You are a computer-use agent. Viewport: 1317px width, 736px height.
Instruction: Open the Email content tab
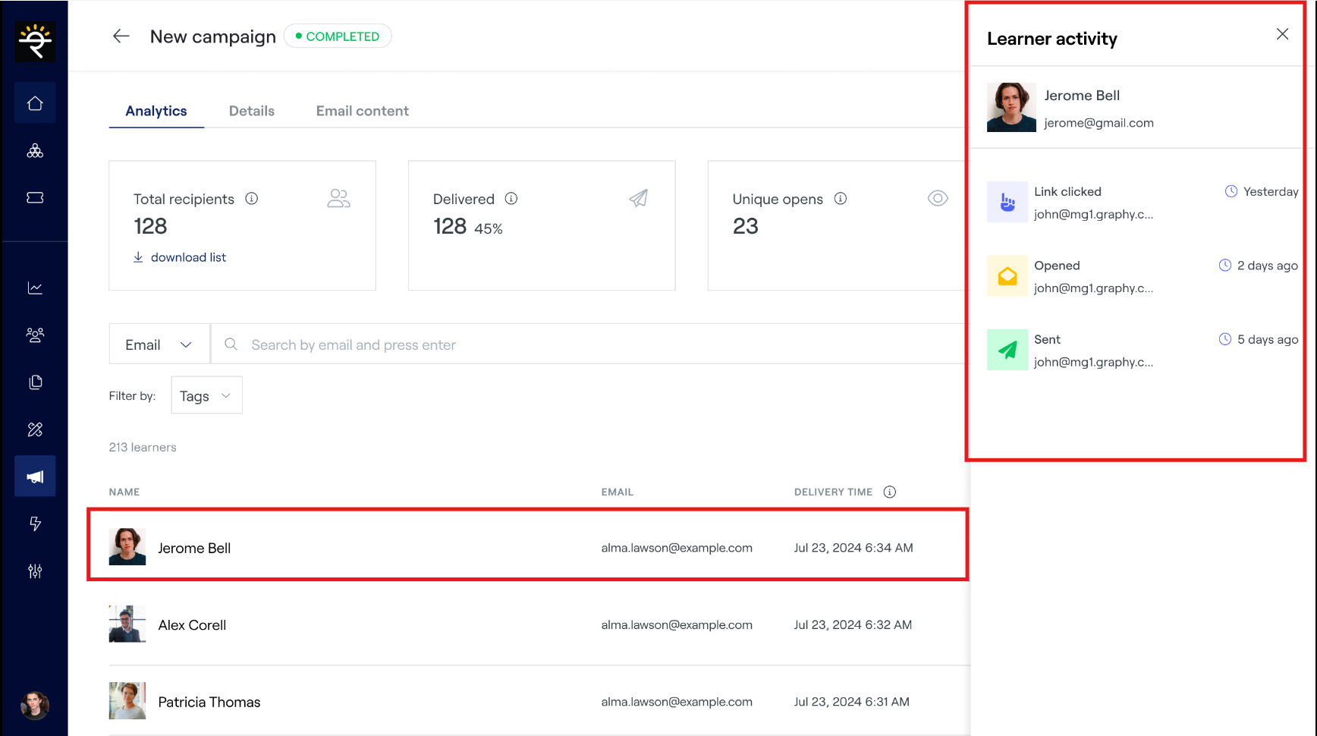pos(362,111)
